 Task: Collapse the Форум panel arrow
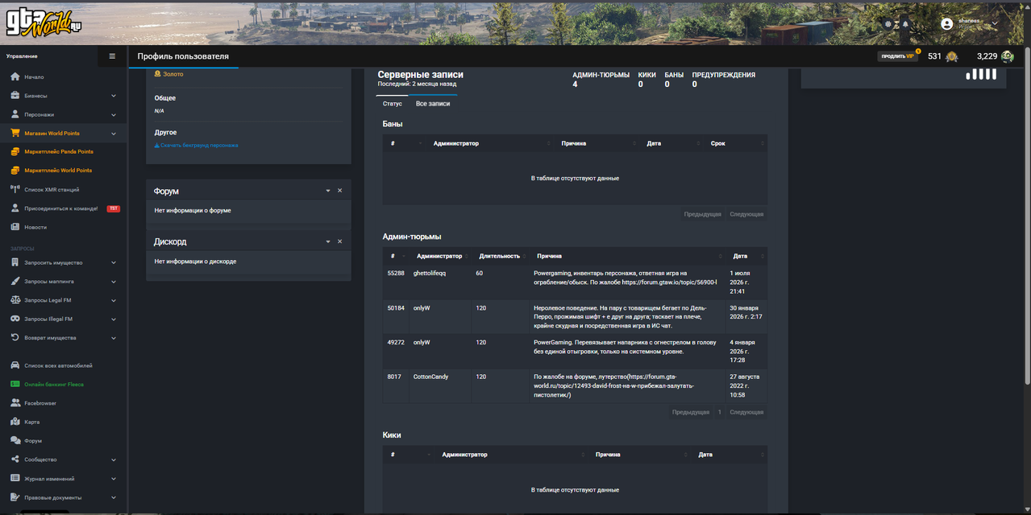tap(328, 191)
